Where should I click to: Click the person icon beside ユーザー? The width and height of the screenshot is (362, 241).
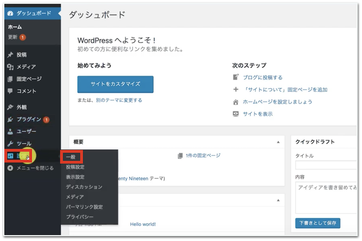tap(10, 132)
